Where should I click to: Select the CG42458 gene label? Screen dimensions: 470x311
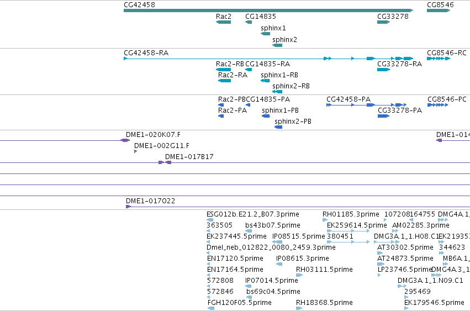click(x=139, y=5)
